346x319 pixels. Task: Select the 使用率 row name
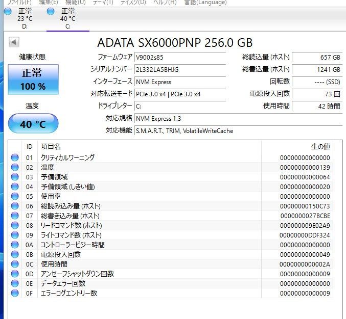[x=51, y=196]
